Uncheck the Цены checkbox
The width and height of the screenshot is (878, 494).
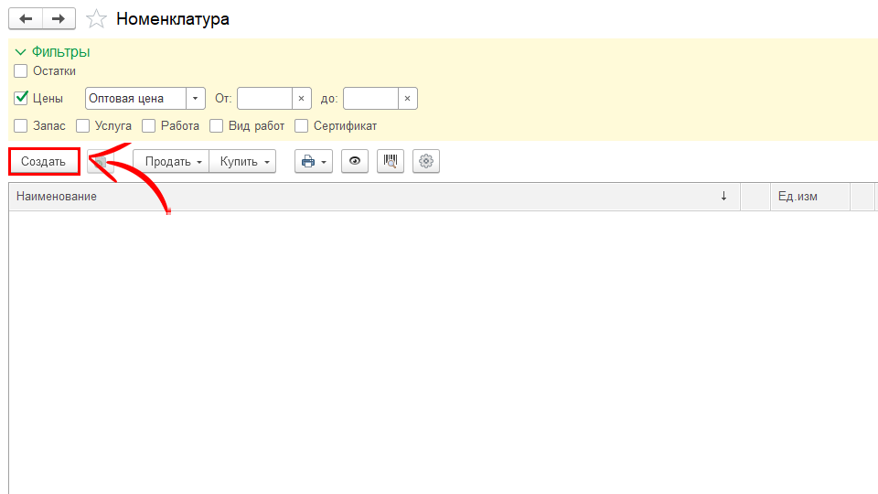pos(21,99)
